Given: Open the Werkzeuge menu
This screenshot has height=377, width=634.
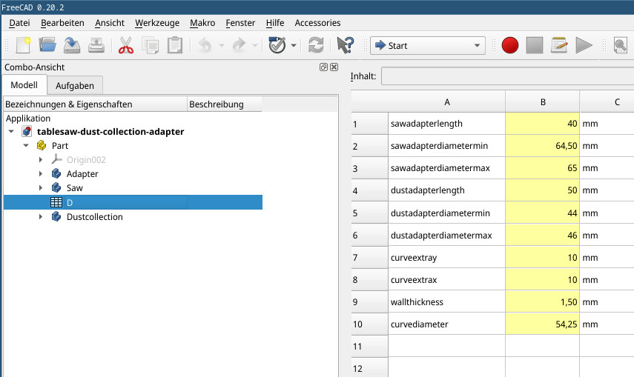Looking at the screenshot, I should [156, 23].
